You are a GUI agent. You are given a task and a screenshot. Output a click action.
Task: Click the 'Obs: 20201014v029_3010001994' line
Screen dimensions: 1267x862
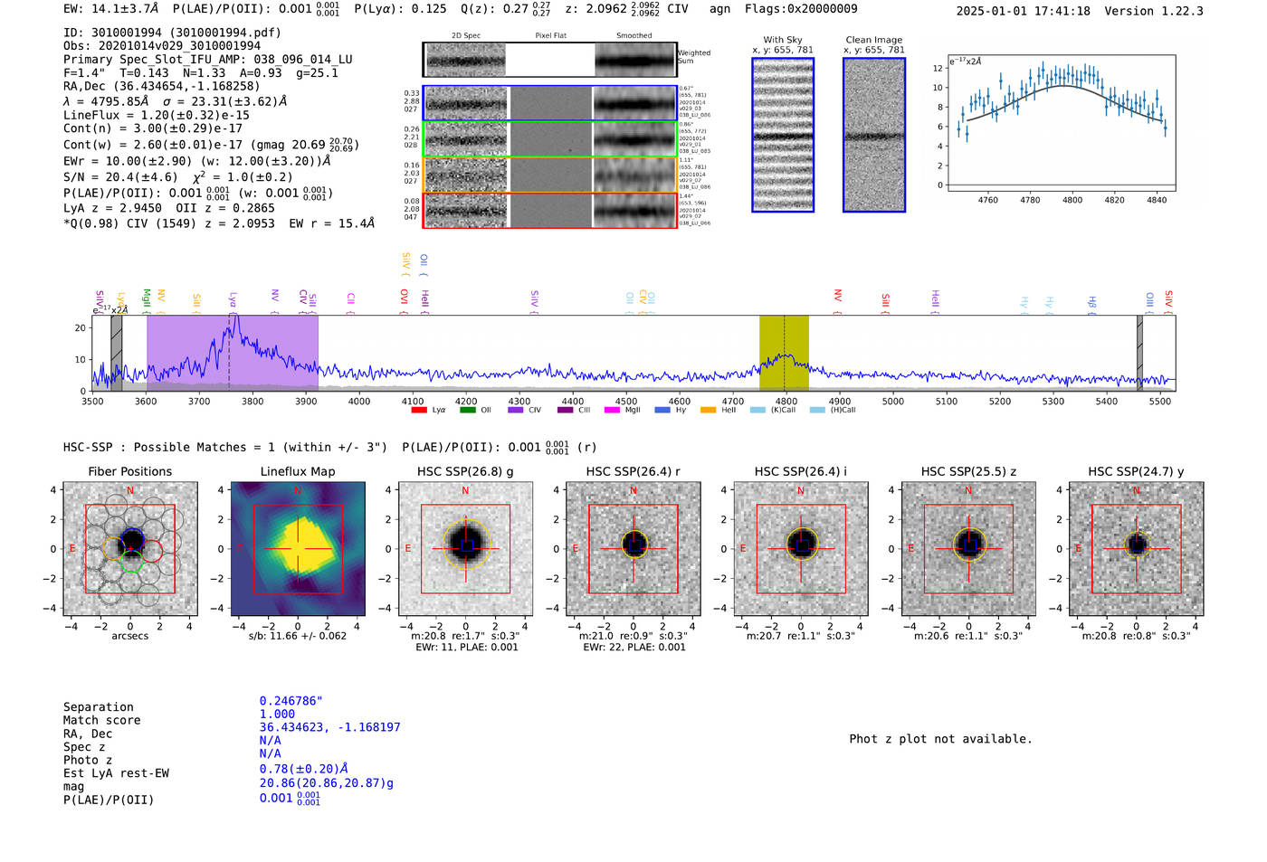[162, 46]
